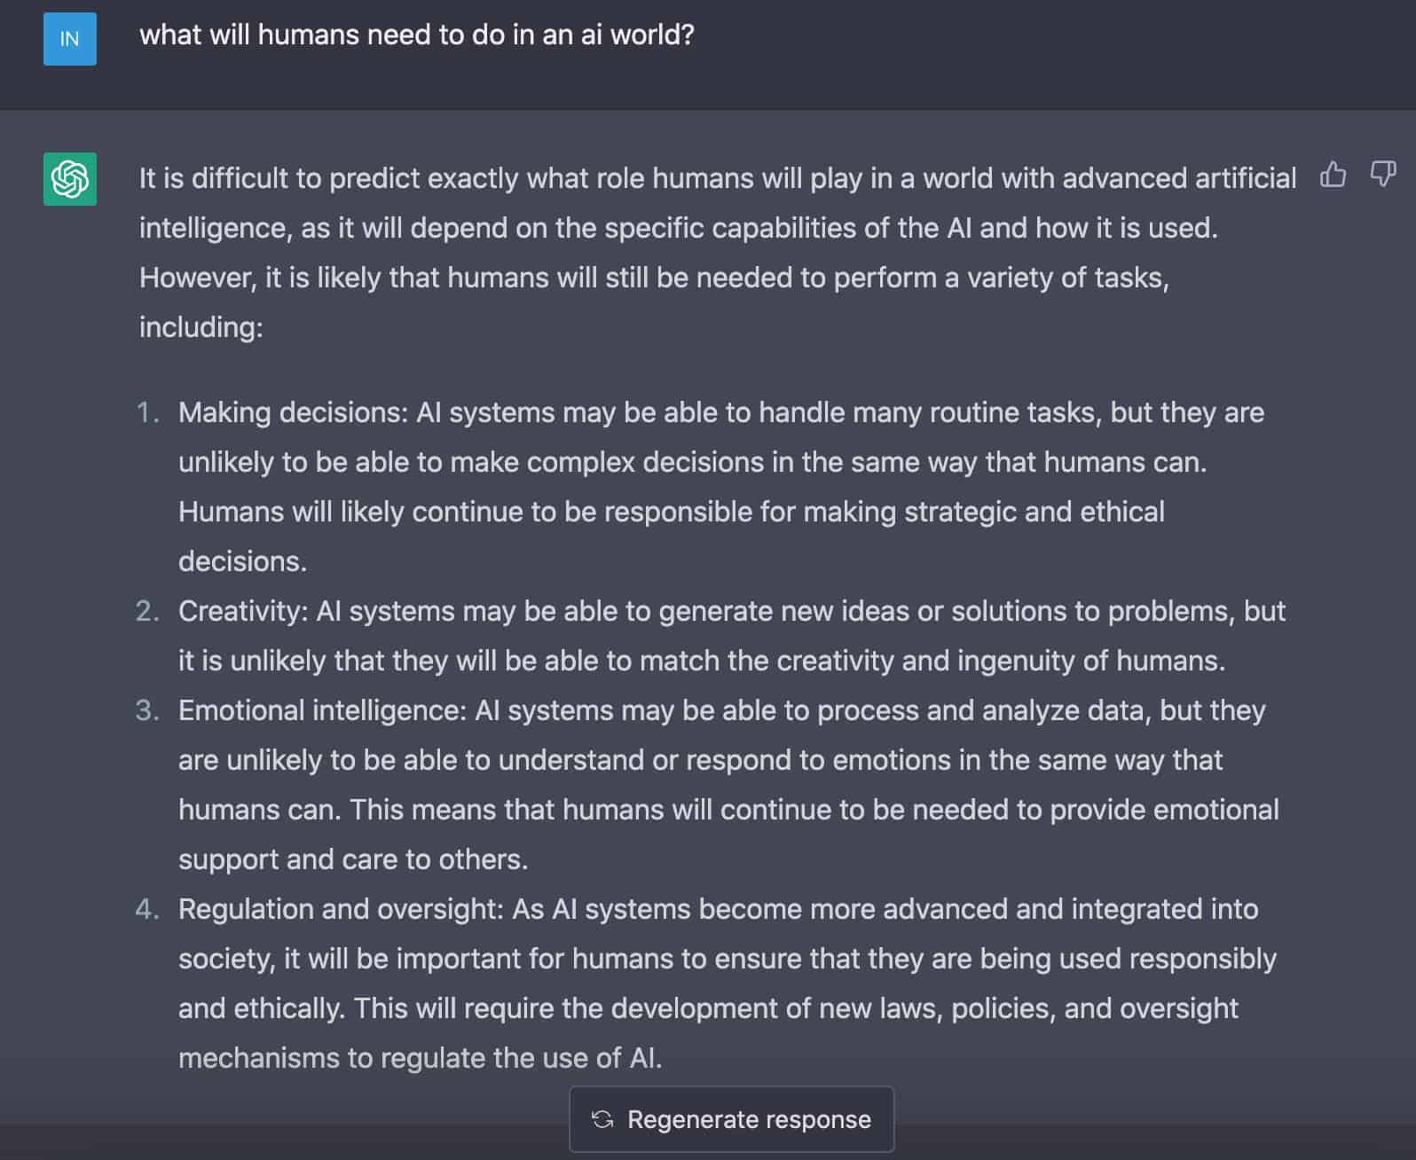
Task: Click the blue IN user avatar
Action: click(x=70, y=38)
